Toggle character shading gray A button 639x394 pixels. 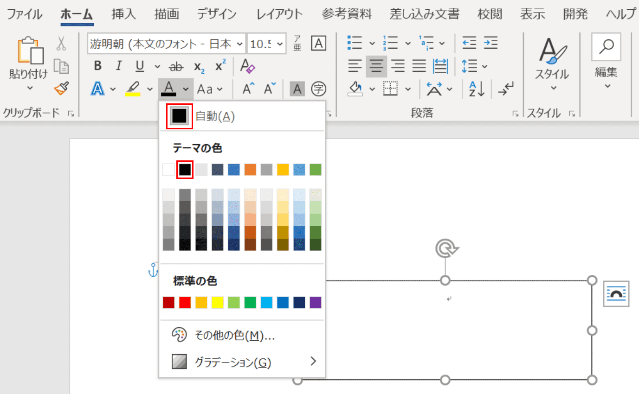297,89
